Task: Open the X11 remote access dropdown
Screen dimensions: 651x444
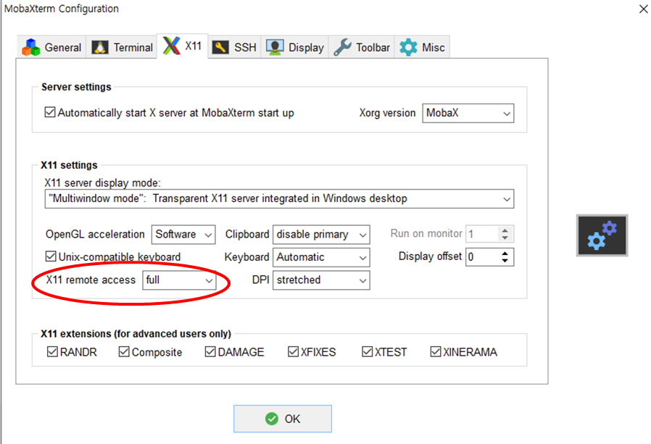Action: [x=179, y=280]
